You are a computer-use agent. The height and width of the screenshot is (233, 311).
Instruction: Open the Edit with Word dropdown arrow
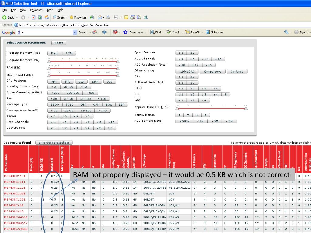(121, 17)
